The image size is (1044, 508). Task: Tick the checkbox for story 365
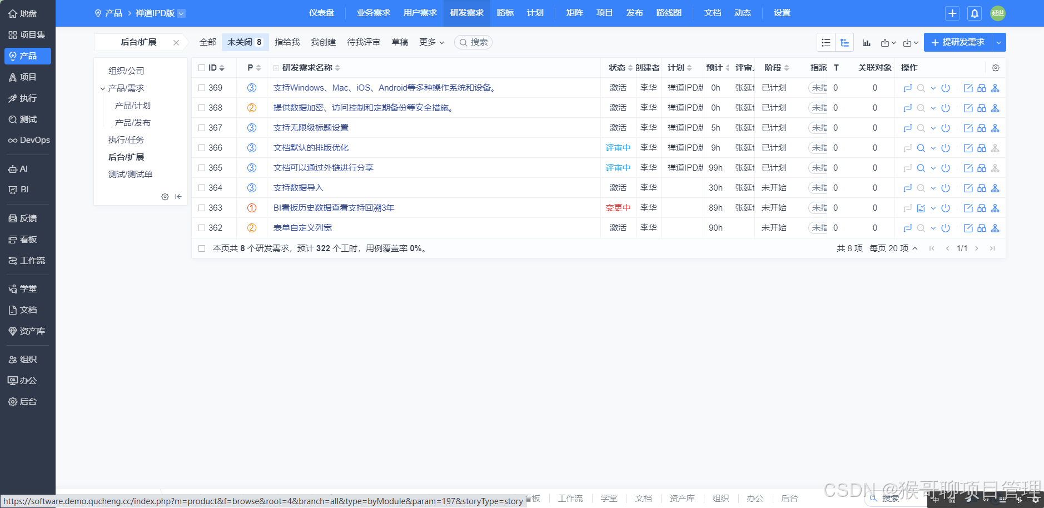(x=202, y=168)
